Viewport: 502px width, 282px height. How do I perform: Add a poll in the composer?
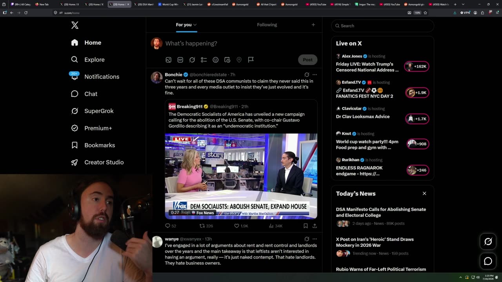(204, 60)
